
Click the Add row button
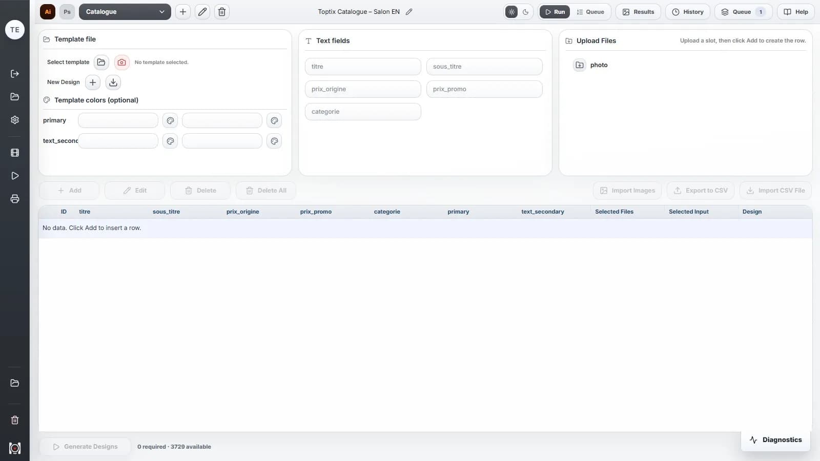pos(69,191)
